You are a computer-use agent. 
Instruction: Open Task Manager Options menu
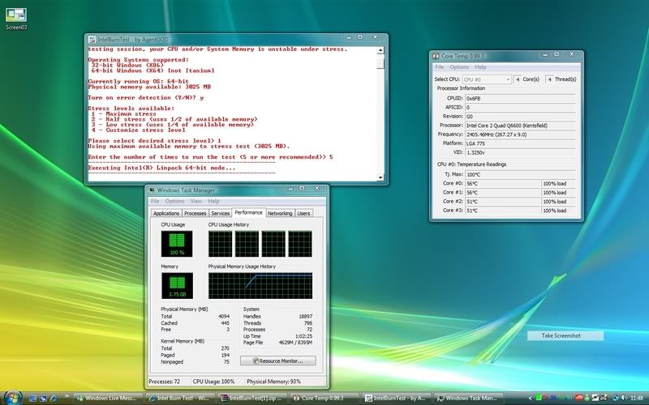pos(174,201)
